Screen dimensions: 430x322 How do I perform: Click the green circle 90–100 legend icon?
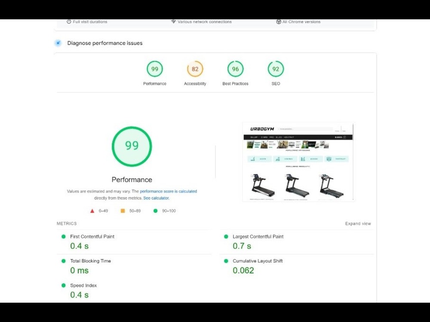tap(156, 211)
